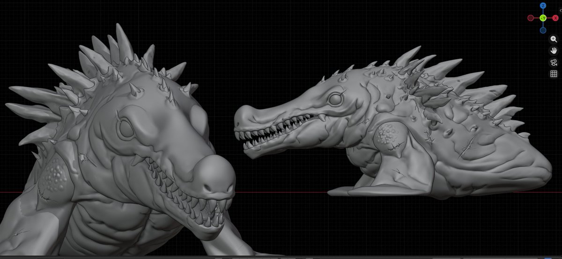Click the blue Z axis gizmo handle
Screen dimensions: 562x259
pos(543,6)
